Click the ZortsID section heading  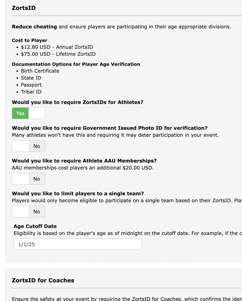click(x=24, y=8)
